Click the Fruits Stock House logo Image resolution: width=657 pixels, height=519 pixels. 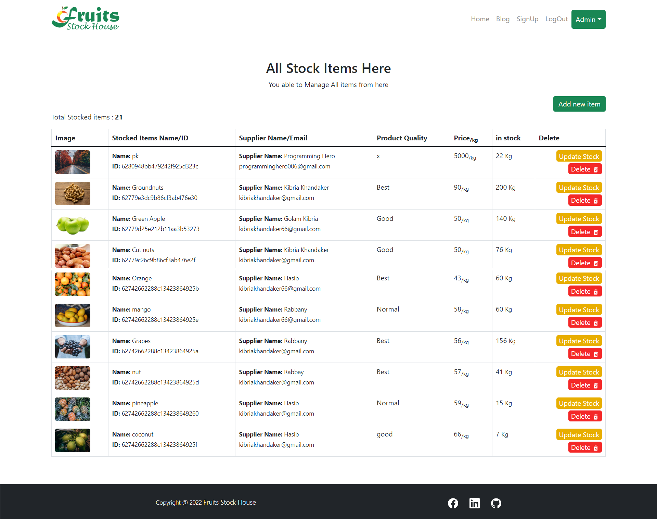click(86, 18)
